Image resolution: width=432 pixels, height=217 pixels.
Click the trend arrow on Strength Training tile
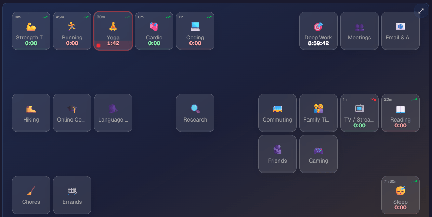pyautogui.click(x=45, y=17)
